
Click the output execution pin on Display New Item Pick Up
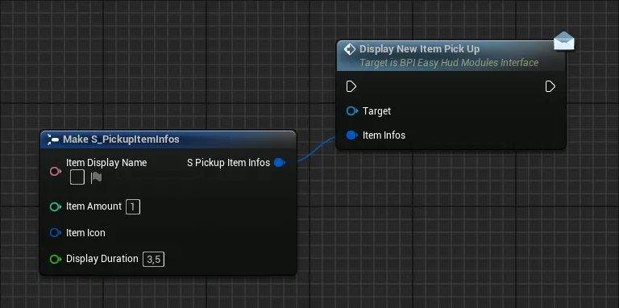pyautogui.click(x=550, y=86)
